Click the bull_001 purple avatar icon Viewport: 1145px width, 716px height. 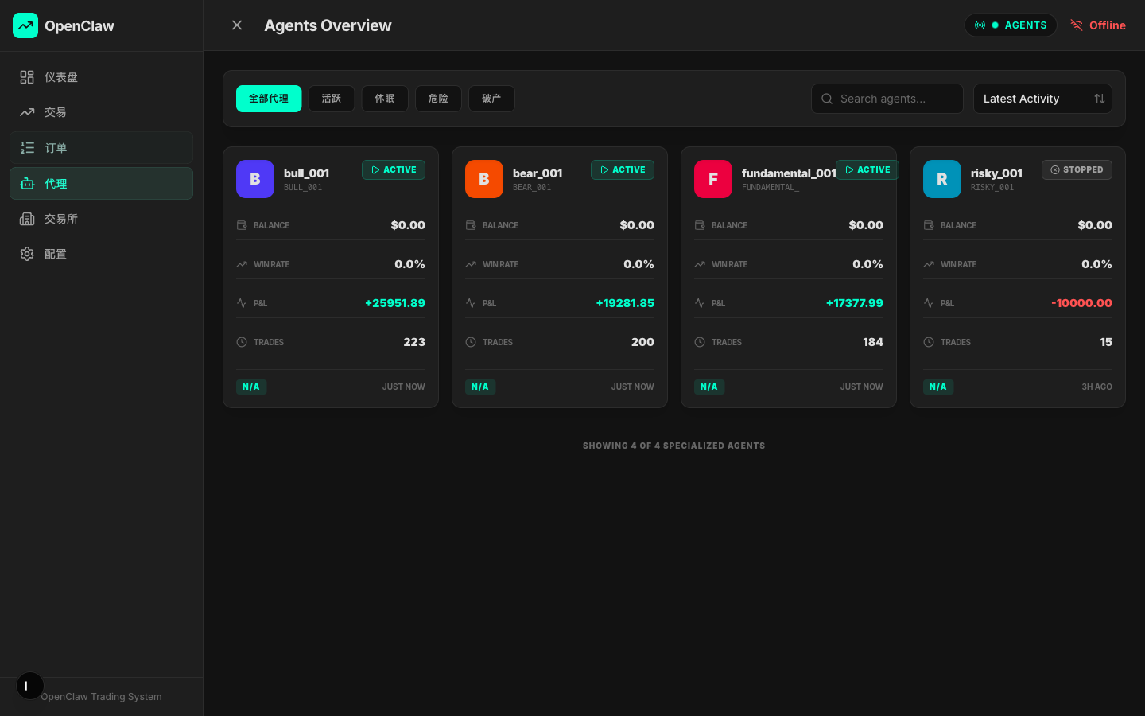click(255, 179)
